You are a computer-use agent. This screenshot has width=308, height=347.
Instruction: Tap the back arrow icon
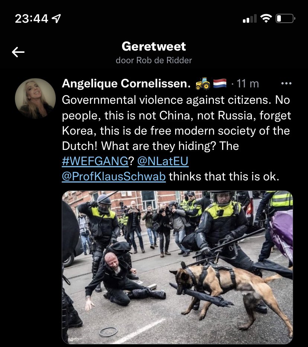[18, 52]
